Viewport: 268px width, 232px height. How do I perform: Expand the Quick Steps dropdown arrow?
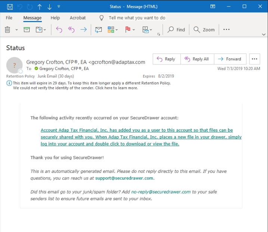151,30
